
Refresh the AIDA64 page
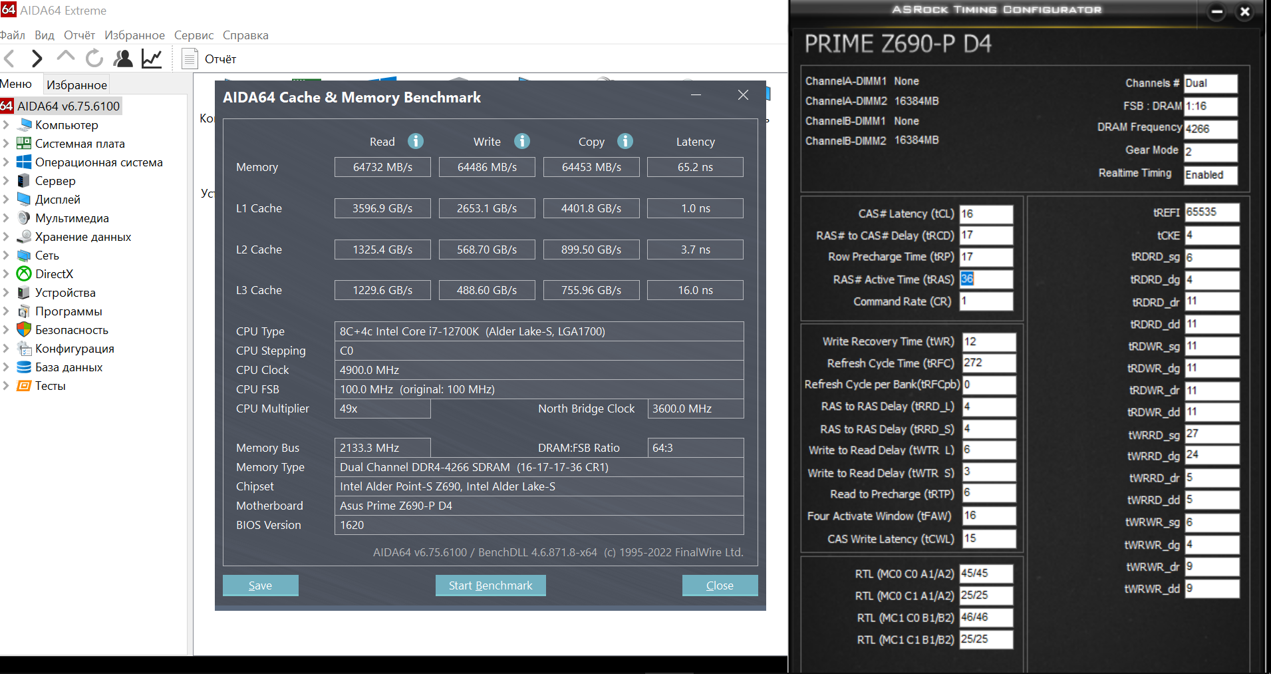[94, 59]
